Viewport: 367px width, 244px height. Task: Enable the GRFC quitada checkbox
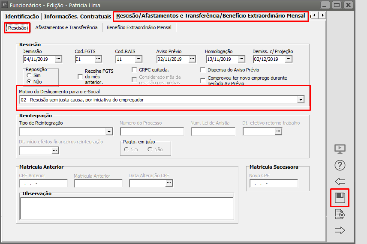click(135, 70)
